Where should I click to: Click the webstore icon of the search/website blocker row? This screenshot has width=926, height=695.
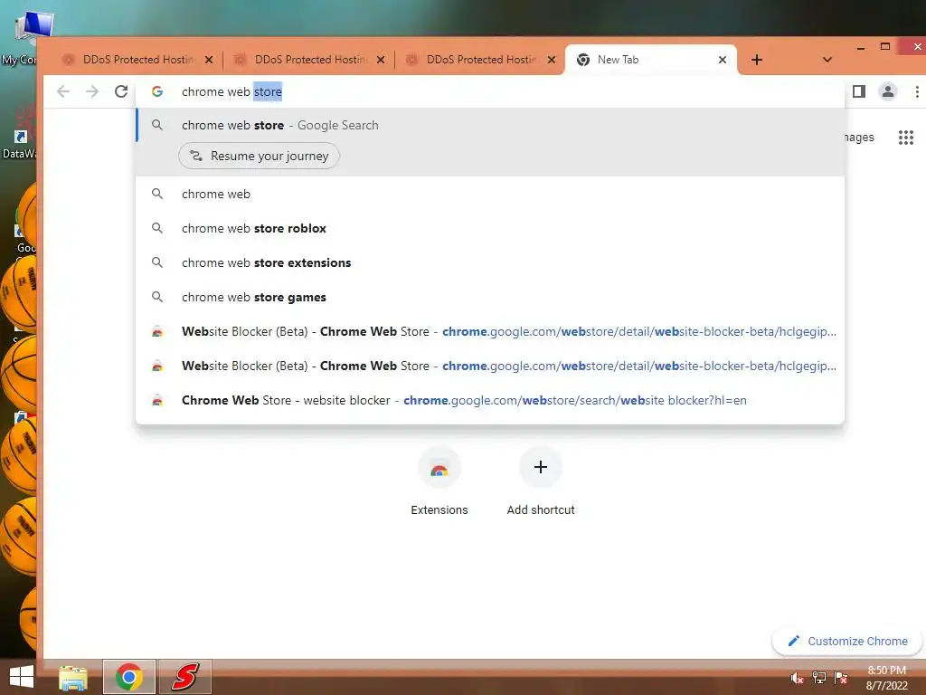click(x=157, y=400)
